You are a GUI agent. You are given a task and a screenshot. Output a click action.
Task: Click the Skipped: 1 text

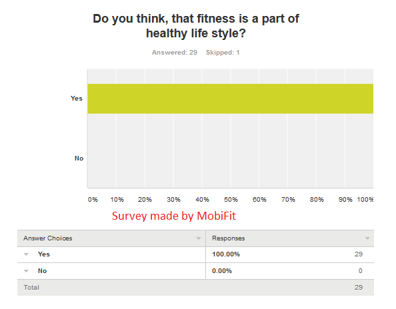(223, 53)
